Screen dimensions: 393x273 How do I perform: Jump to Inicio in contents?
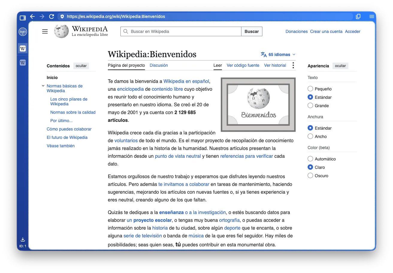pos(52,78)
